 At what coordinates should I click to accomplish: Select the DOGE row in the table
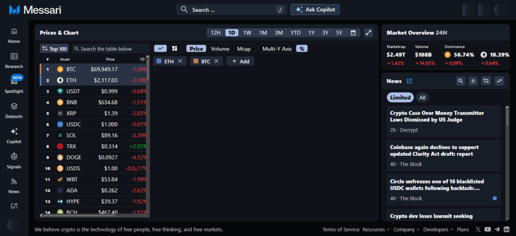(93, 157)
